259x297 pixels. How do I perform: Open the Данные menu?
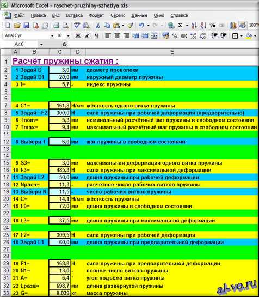pos(139,15)
